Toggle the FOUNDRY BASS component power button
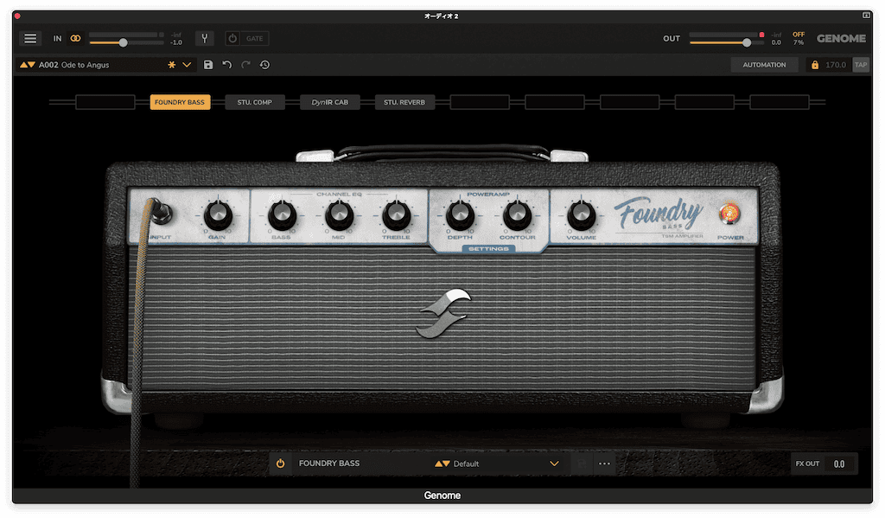The image size is (885, 518). [x=281, y=464]
